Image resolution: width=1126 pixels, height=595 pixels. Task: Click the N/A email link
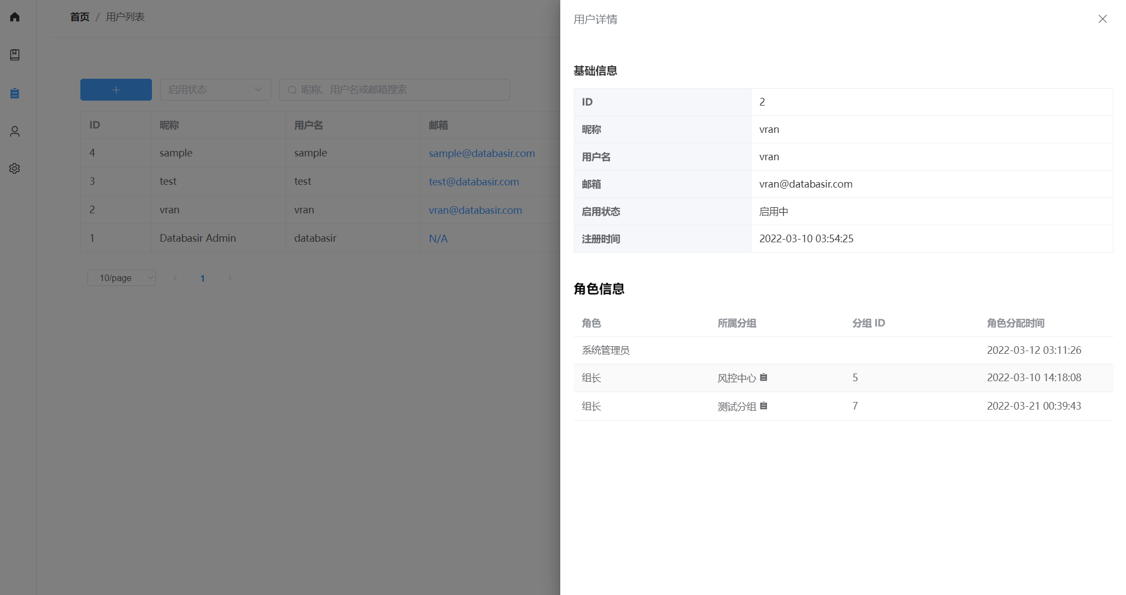pyautogui.click(x=438, y=239)
